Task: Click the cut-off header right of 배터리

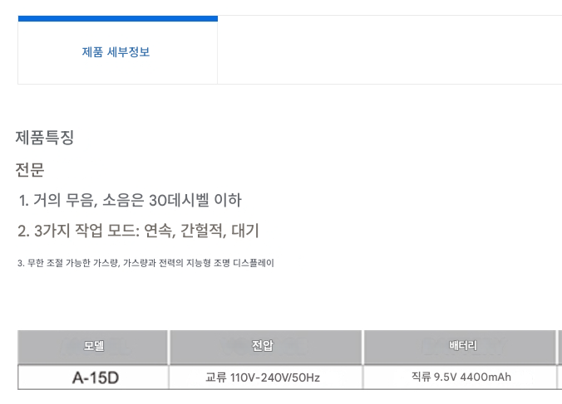Action: click(560, 346)
